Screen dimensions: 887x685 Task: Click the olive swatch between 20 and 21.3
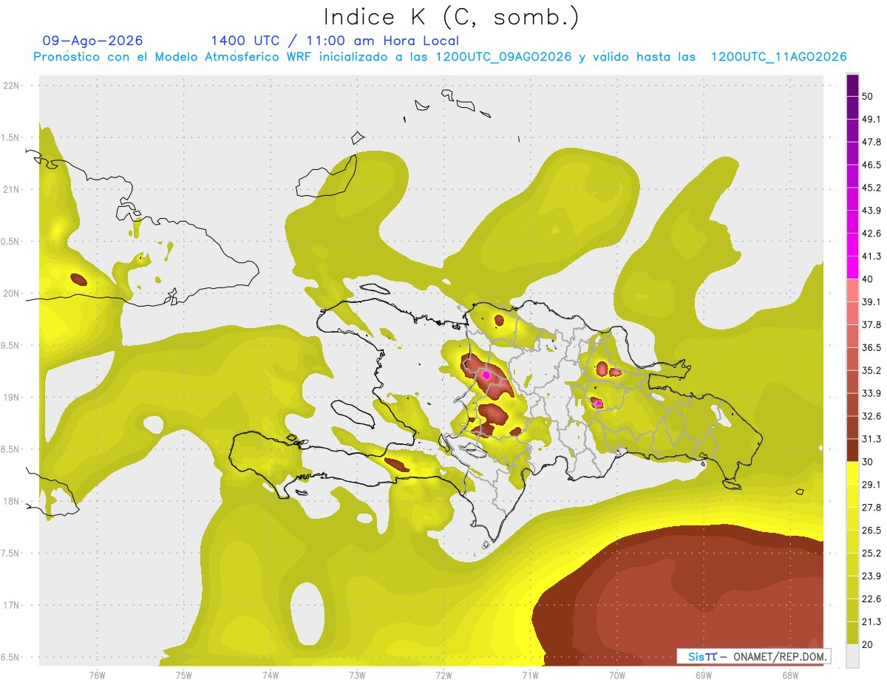pos(852,633)
